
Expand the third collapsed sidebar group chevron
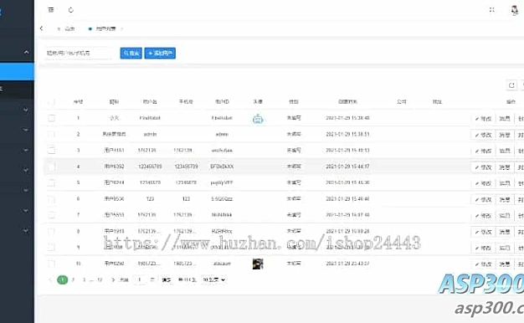[x=26, y=150]
